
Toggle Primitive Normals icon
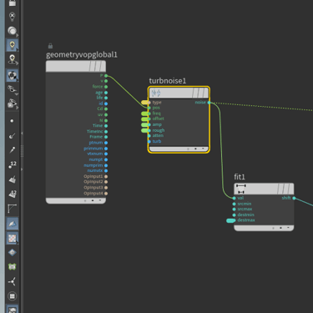point(12,179)
